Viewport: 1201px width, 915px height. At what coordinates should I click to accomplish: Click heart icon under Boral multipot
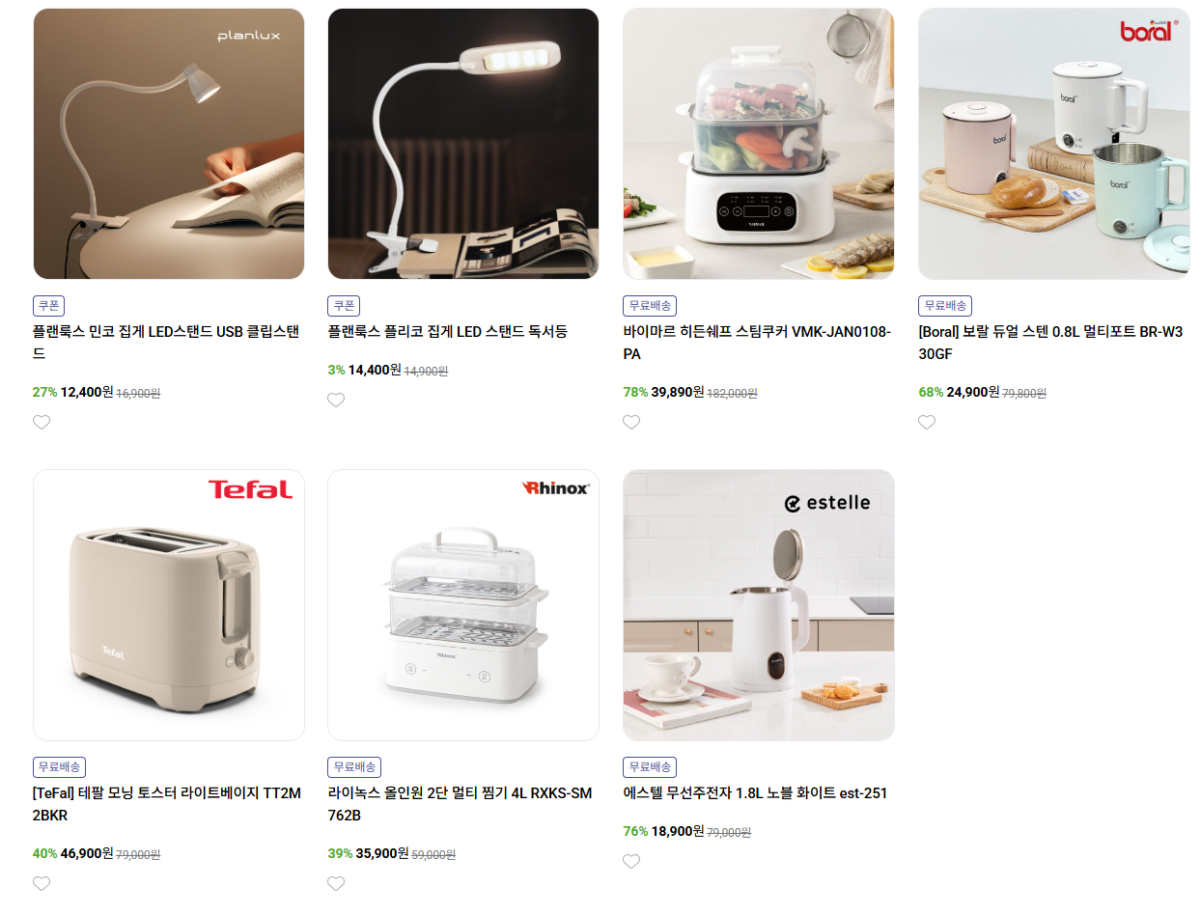click(x=927, y=422)
